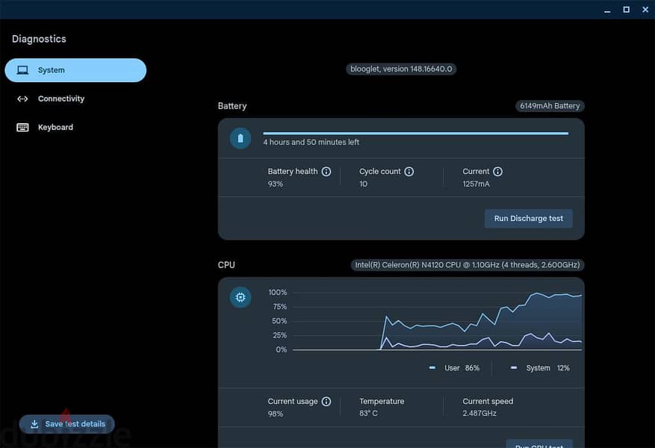Screen dimensions: 655x448
Task: Show CPU Current usage info tooltip
Action: coord(326,401)
